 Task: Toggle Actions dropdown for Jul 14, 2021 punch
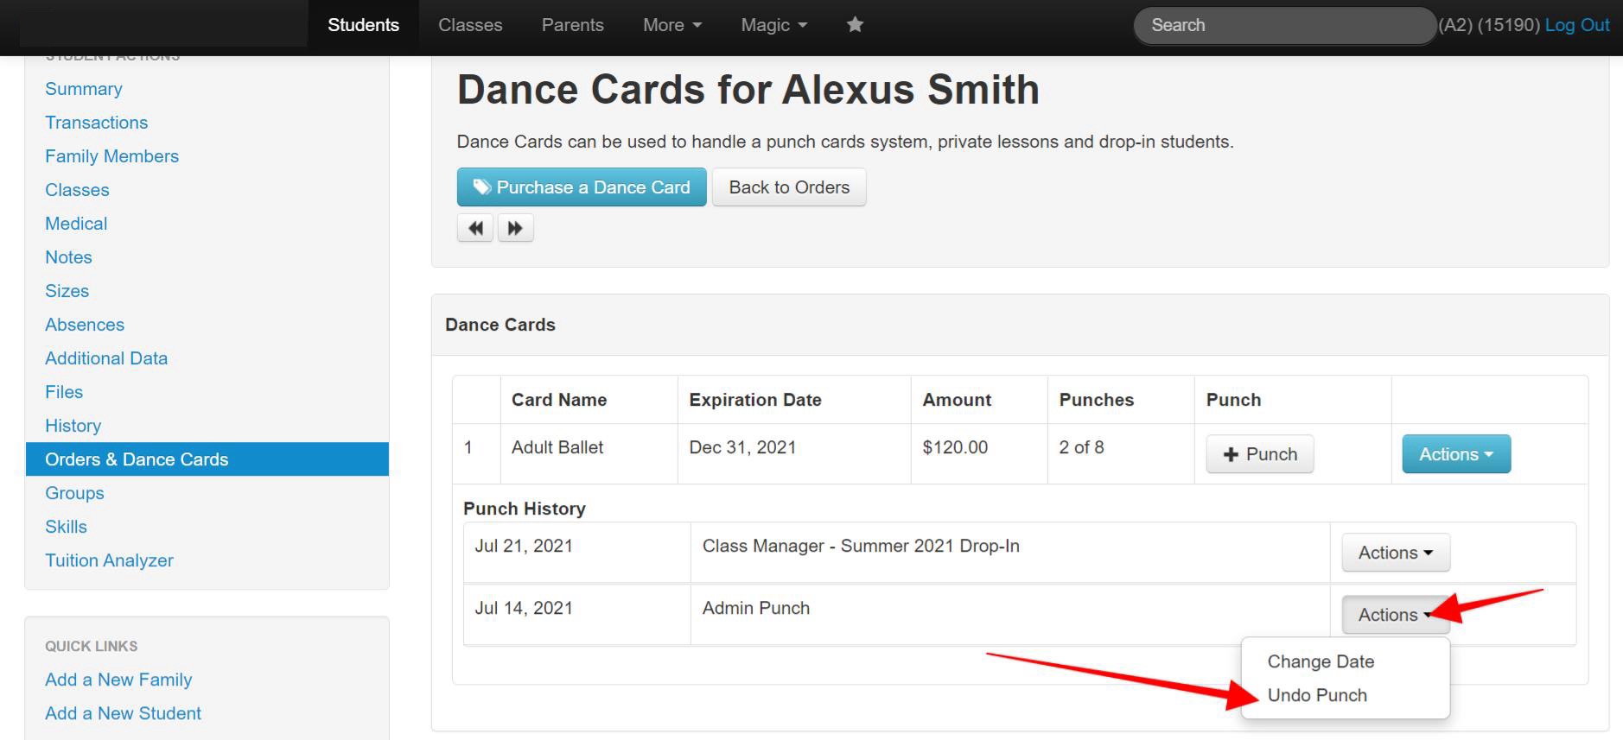[x=1396, y=615]
